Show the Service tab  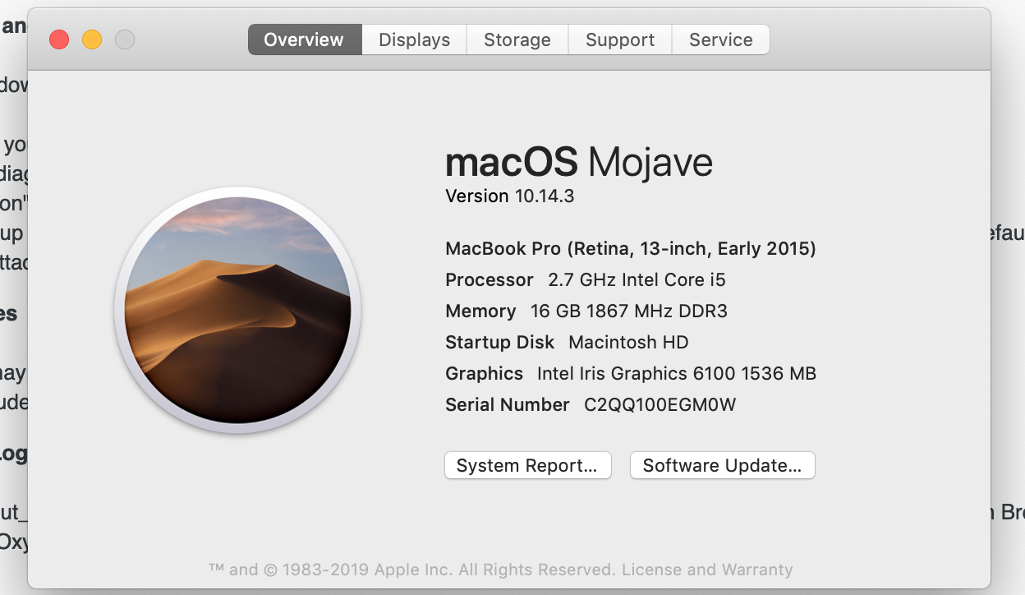pyautogui.click(x=720, y=39)
